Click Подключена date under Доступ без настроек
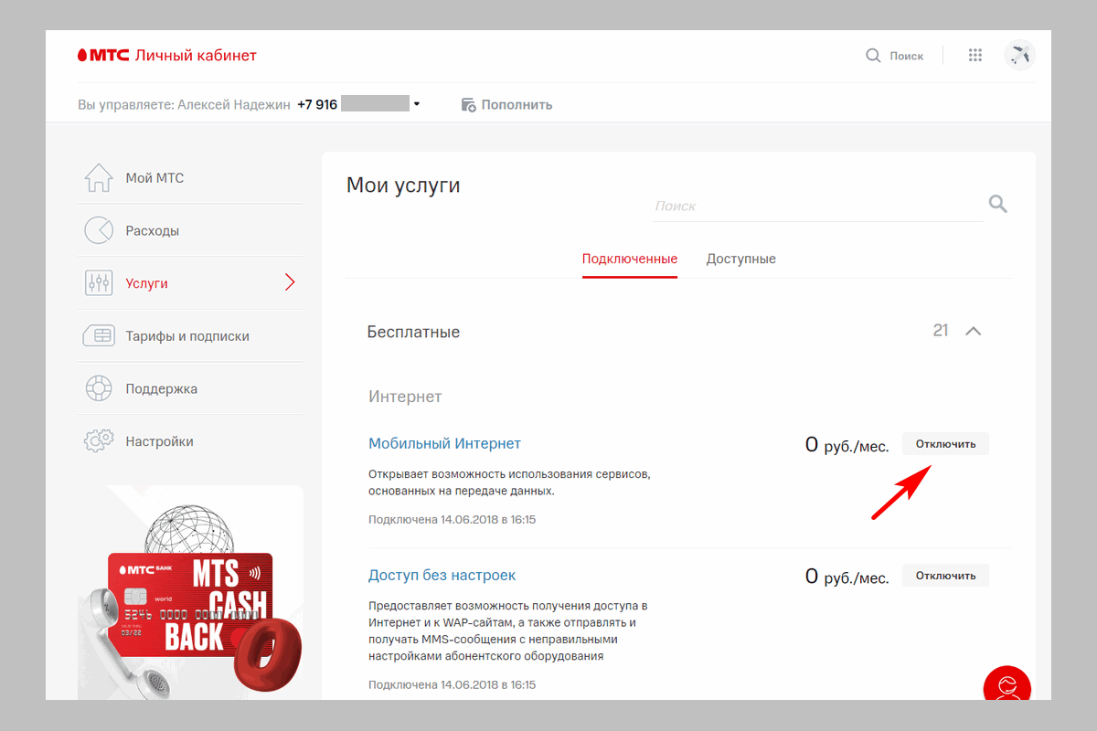1097x731 pixels. coord(452,684)
